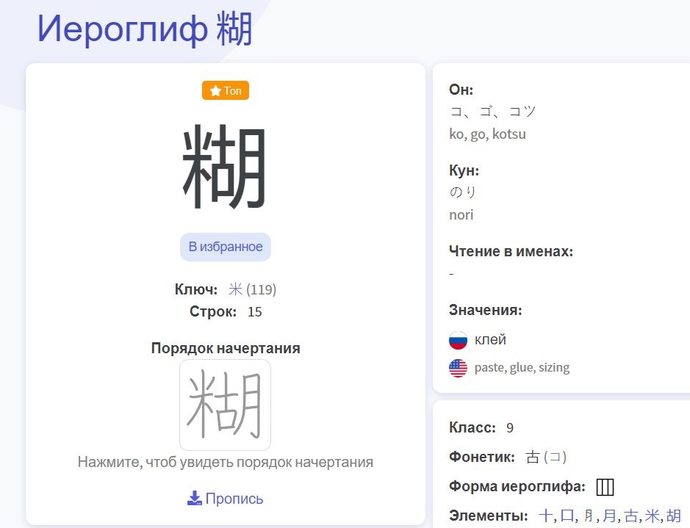Image resolution: width=690 pixels, height=528 pixels.
Task: Select the large 糊 kanji display
Action: pos(225,166)
